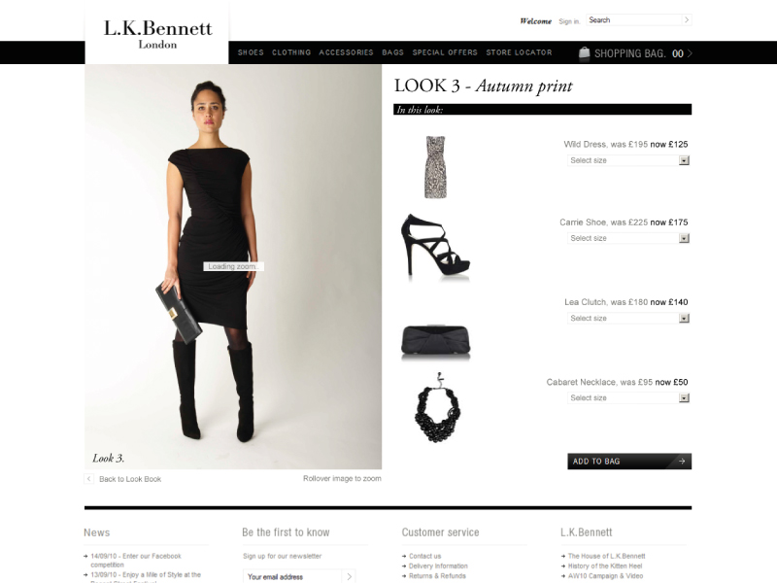
Task: Go to the Clothing menu item
Action: tap(291, 52)
